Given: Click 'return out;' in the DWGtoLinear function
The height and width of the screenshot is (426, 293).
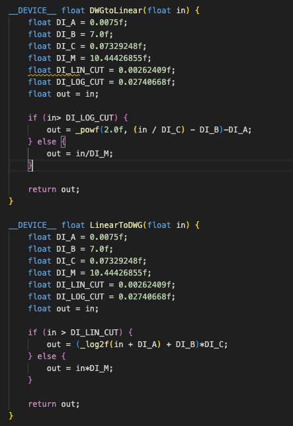Looking at the screenshot, I should click(54, 189).
